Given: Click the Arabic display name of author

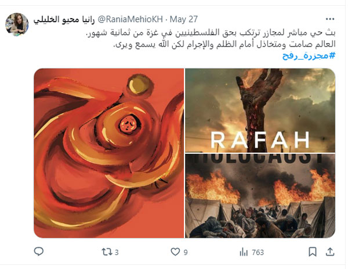Looking at the screenshot, I should (x=64, y=20).
